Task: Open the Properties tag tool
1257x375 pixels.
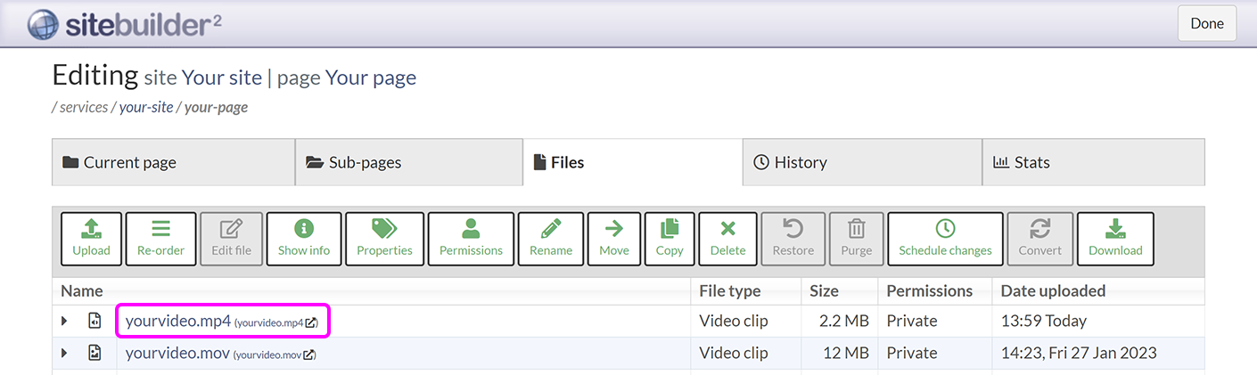Action: point(384,239)
